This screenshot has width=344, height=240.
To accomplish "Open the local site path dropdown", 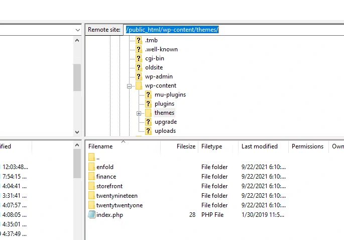I will [x=77, y=30].
